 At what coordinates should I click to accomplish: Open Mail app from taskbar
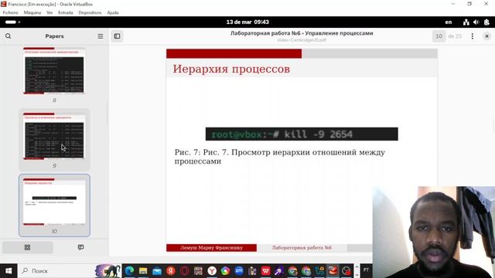pyautogui.click(x=157, y=271)
